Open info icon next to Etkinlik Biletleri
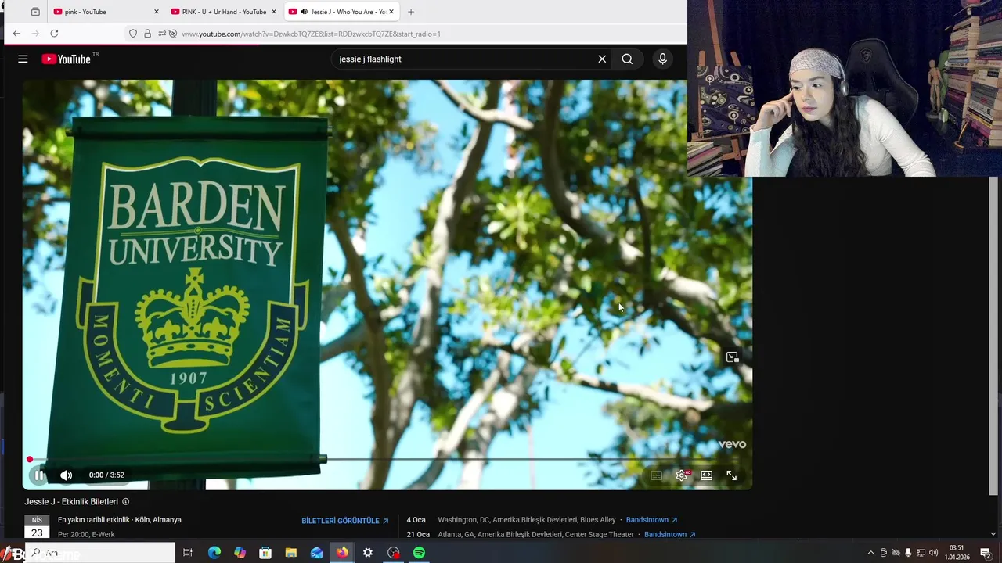Viewport: 1002px width, 563px height. coord(125,502)
